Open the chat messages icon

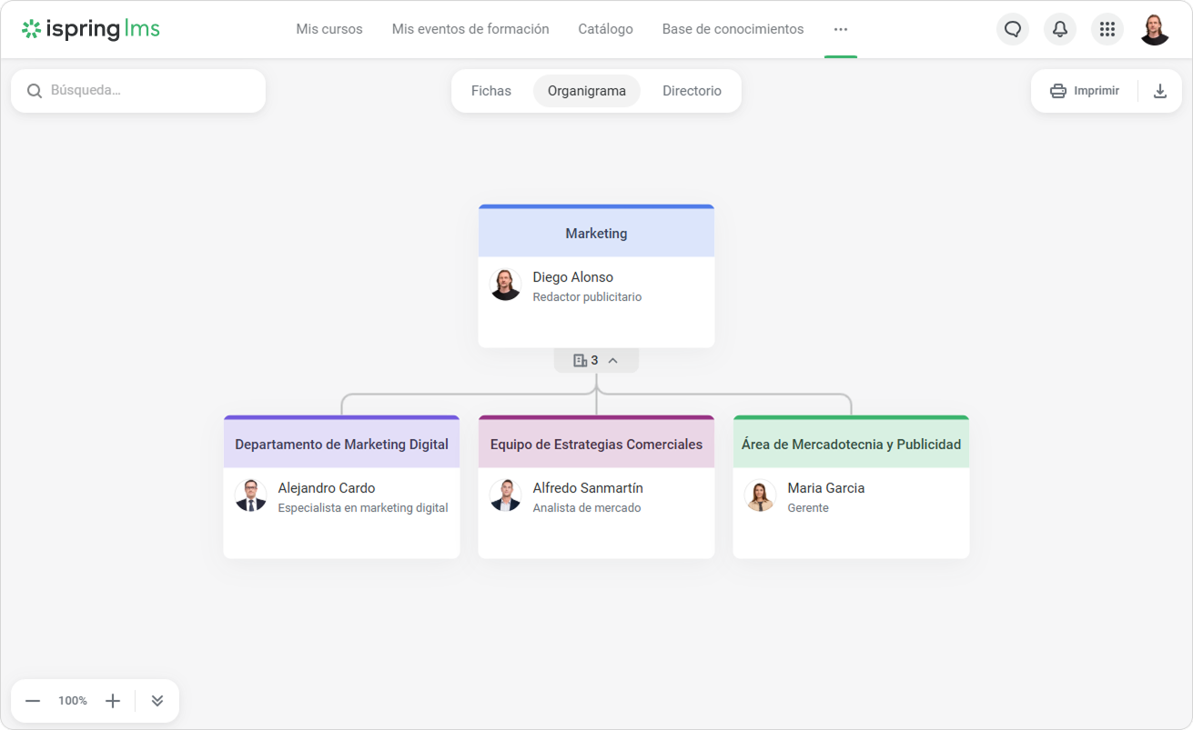click(1012, 29)
